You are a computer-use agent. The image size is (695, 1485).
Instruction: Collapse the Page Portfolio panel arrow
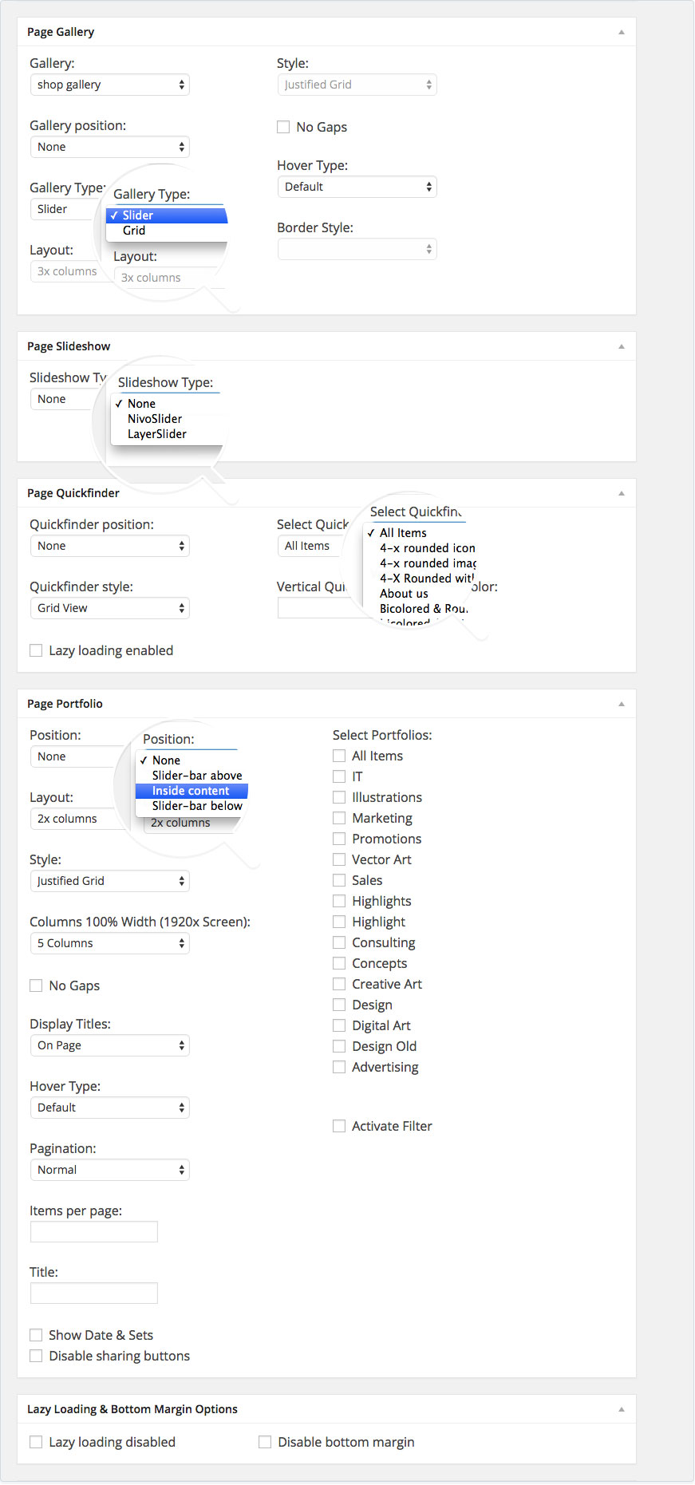(x=621, y=705)
